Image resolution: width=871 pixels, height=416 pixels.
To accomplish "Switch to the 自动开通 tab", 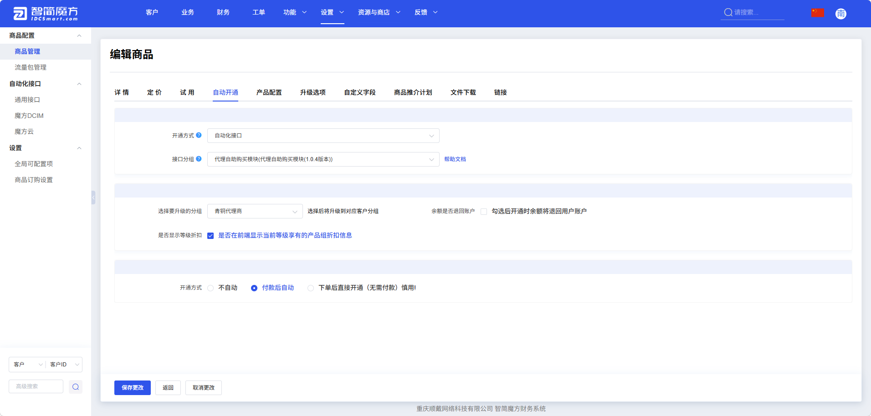I will coord(225,92).
